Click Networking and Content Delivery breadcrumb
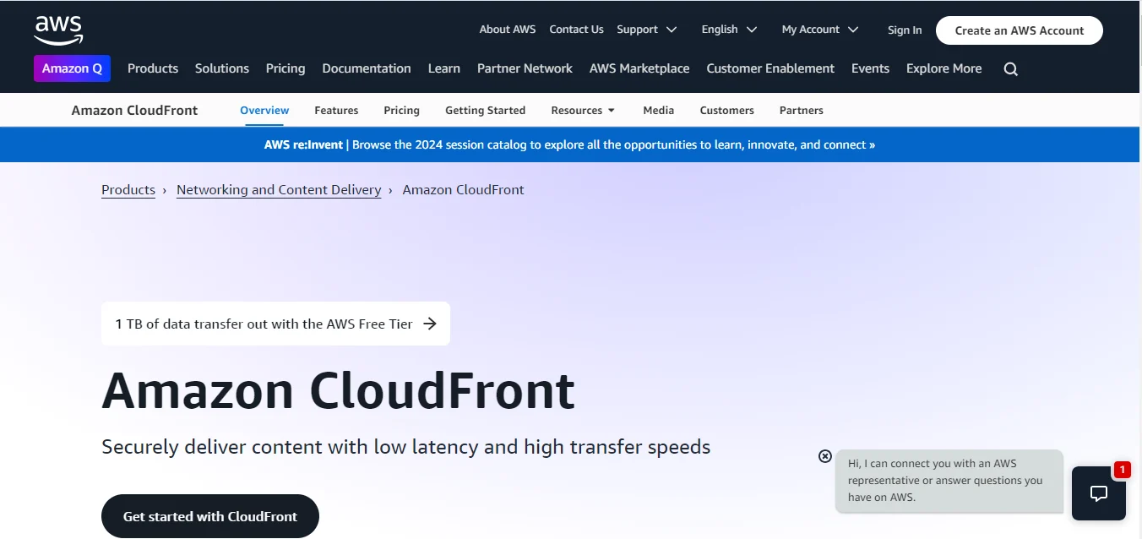The height and width of the screenshot is (539, 1142). point(279,189)
